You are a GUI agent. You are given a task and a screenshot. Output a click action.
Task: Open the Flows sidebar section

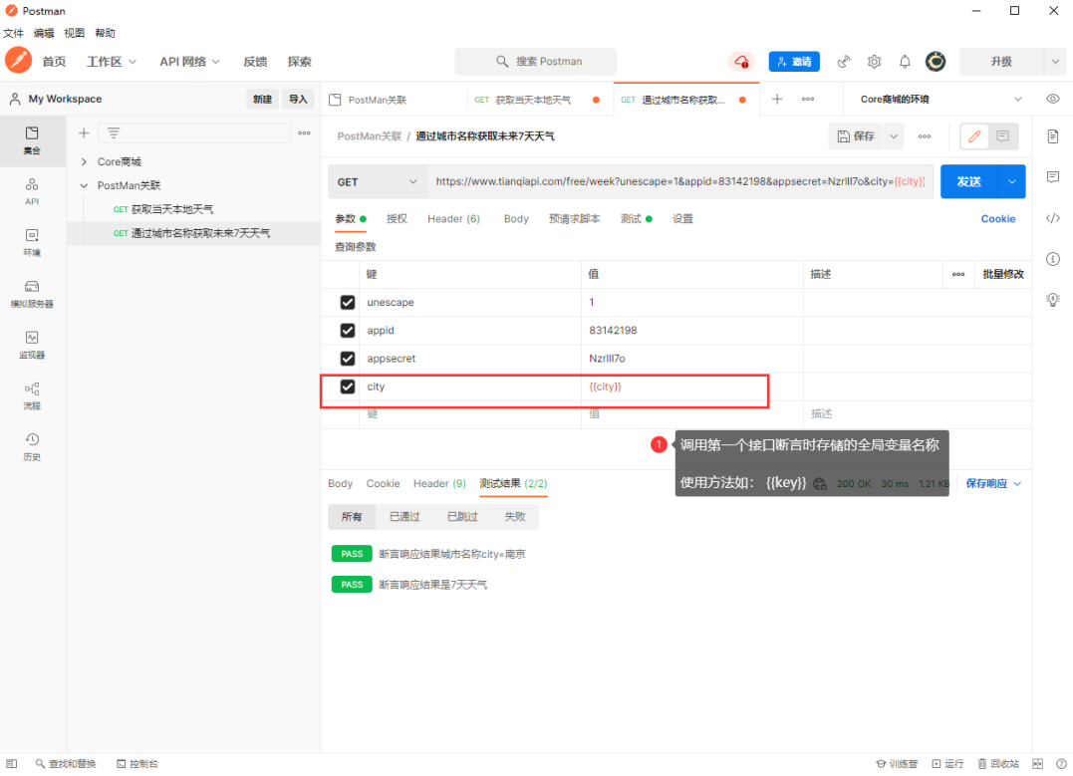tap(32, 395)
